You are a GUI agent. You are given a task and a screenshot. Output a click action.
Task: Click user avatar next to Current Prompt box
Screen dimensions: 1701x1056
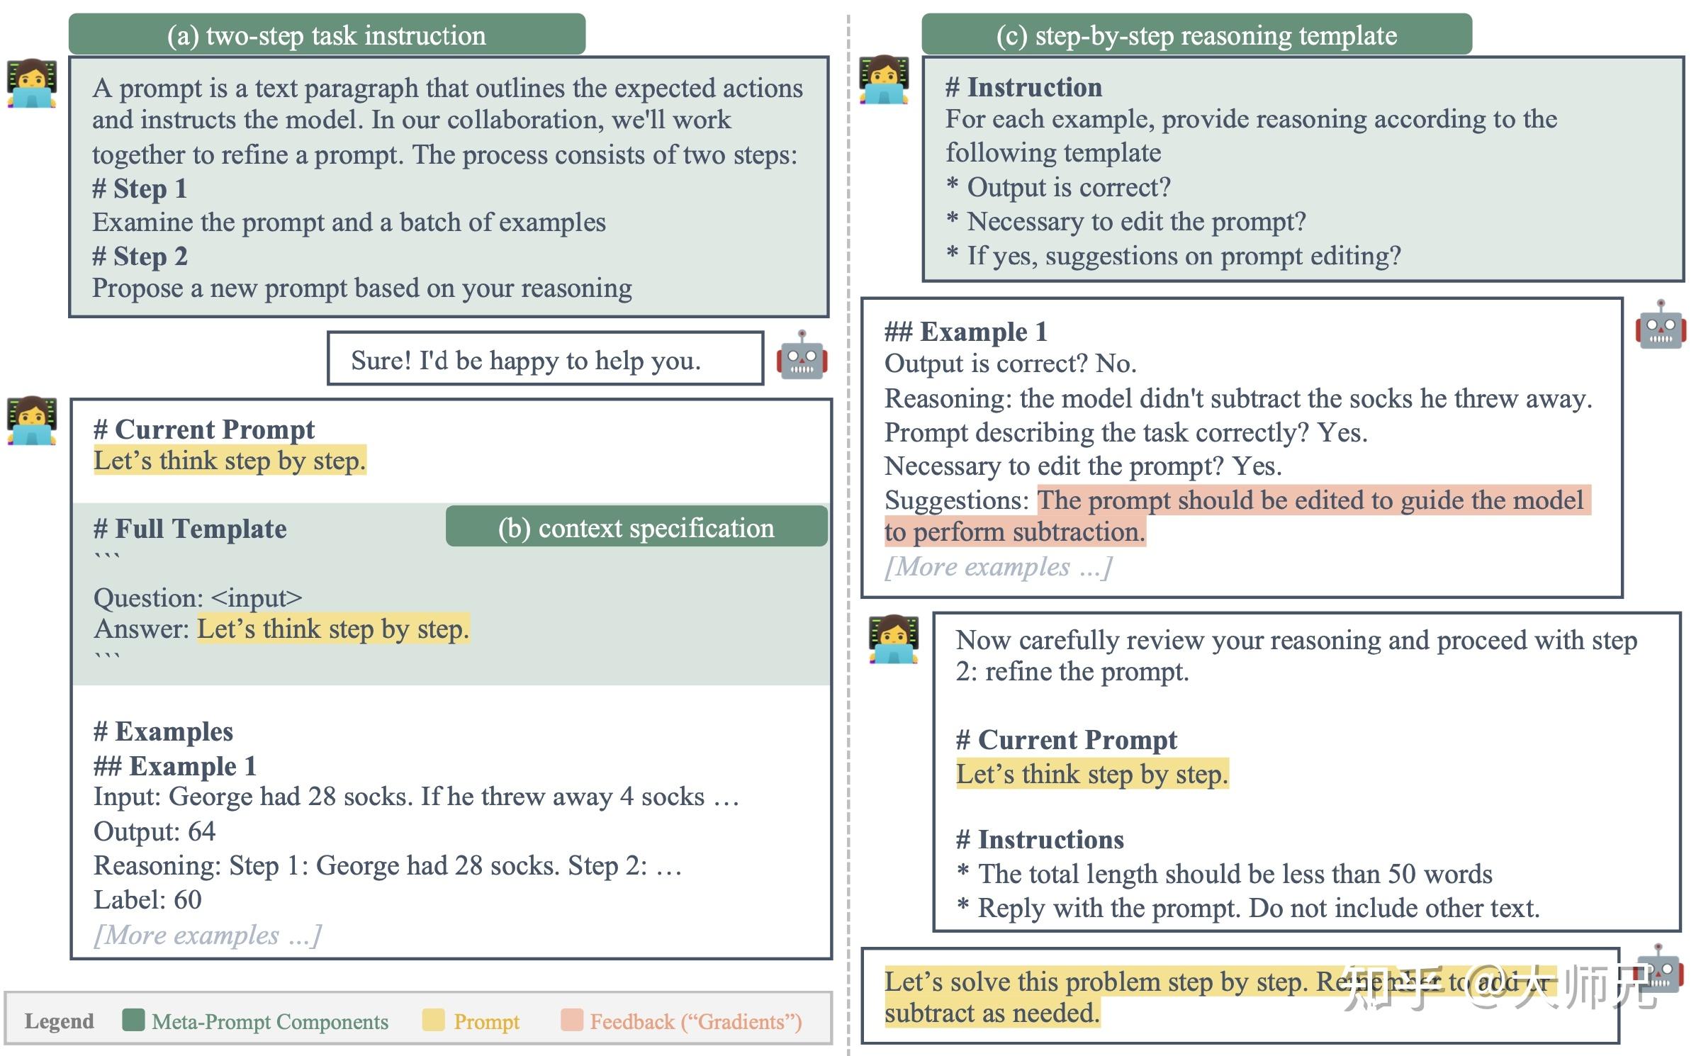(32, 421)
